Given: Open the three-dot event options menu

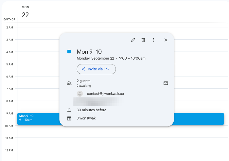Looking at the screenshot, I should pos(153,40).
